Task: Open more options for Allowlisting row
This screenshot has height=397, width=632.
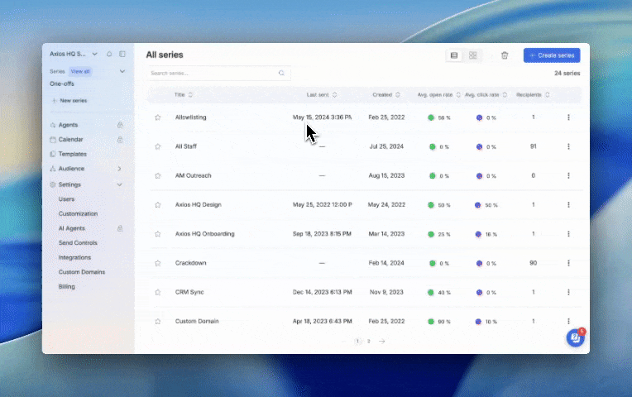Action: point(568,117)
